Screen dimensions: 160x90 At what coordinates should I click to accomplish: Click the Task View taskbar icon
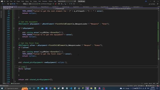coord(34,88)
